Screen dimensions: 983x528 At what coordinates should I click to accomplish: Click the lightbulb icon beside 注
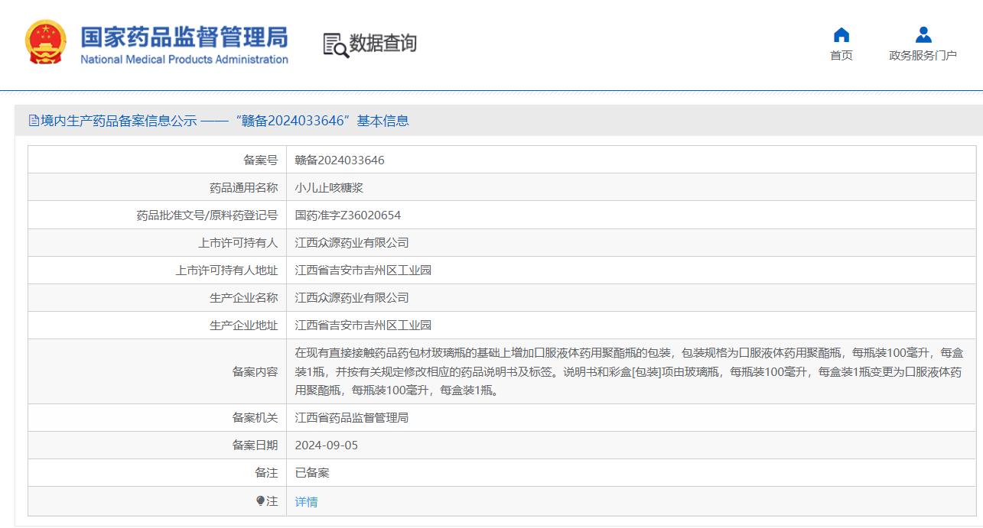point(260,501)
